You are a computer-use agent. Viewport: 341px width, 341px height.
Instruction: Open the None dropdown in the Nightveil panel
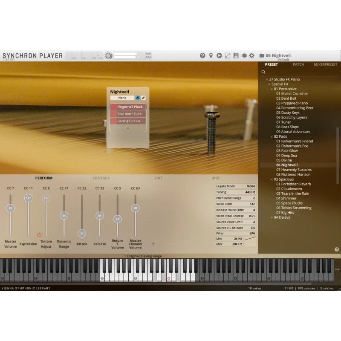coord(122,98)
